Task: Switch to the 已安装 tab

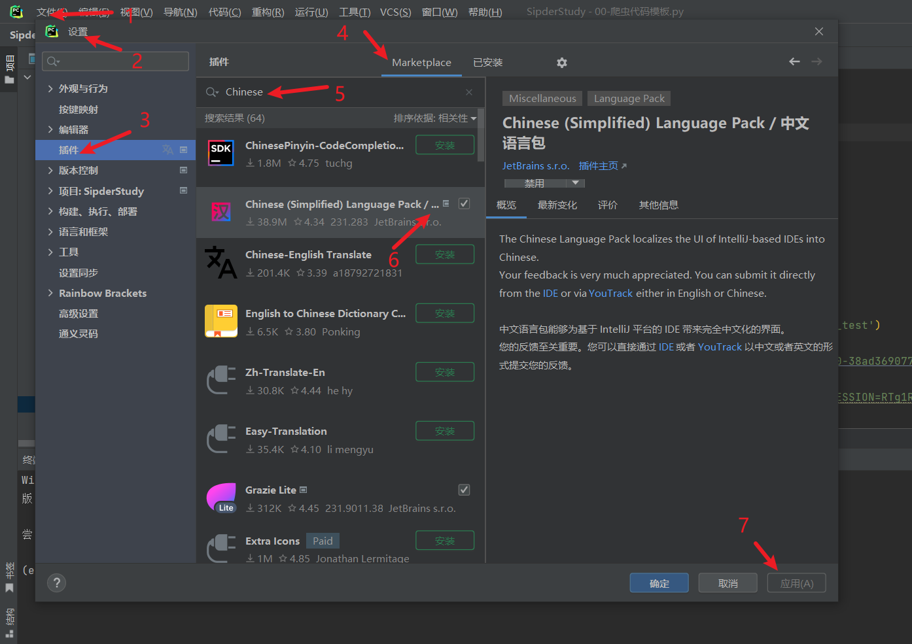Action: (x=488, y=62)
